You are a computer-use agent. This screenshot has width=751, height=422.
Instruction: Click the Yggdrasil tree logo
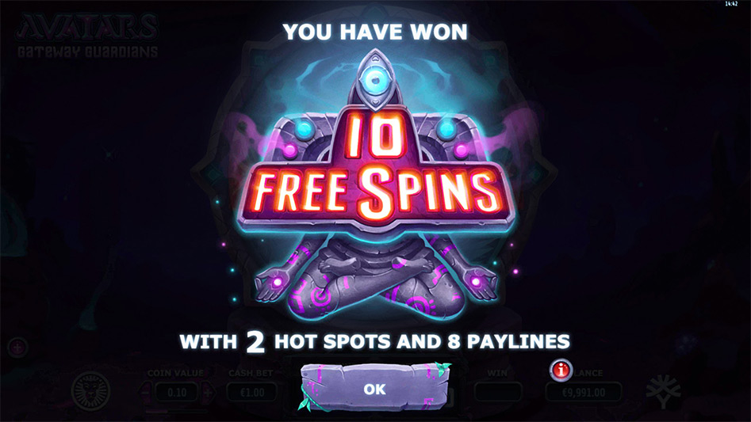point(663,391)
